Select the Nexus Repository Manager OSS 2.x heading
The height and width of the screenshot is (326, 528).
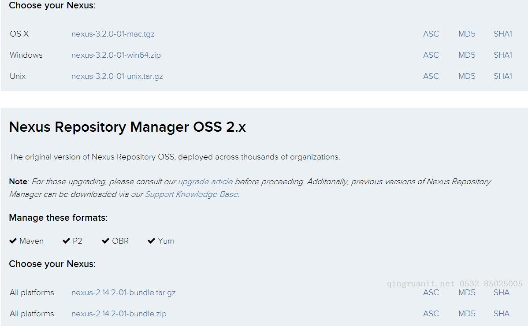[x=127, y=127]
